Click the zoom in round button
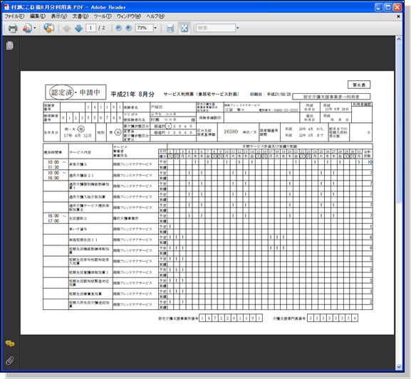Image resolution: width=411 pixels, height=379 pixels. point(128,28)
